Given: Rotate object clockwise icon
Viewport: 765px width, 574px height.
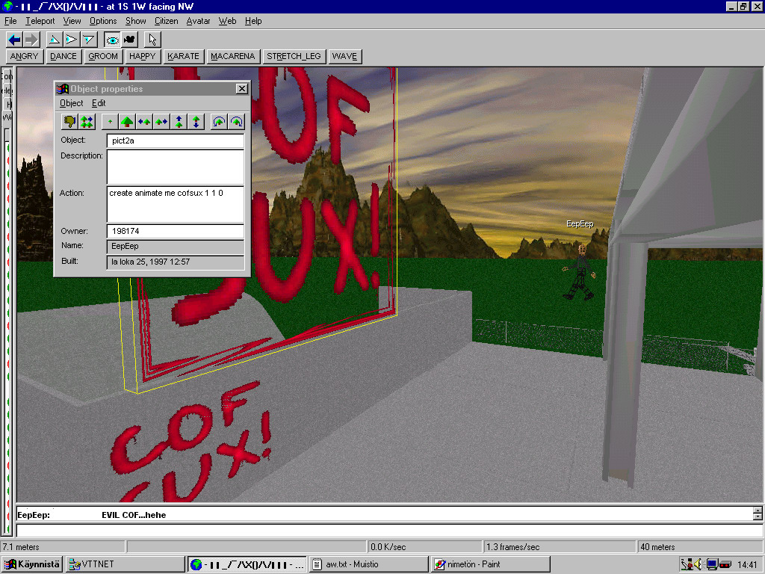Looking at the screenshot, I should click(x=236, y=121).
